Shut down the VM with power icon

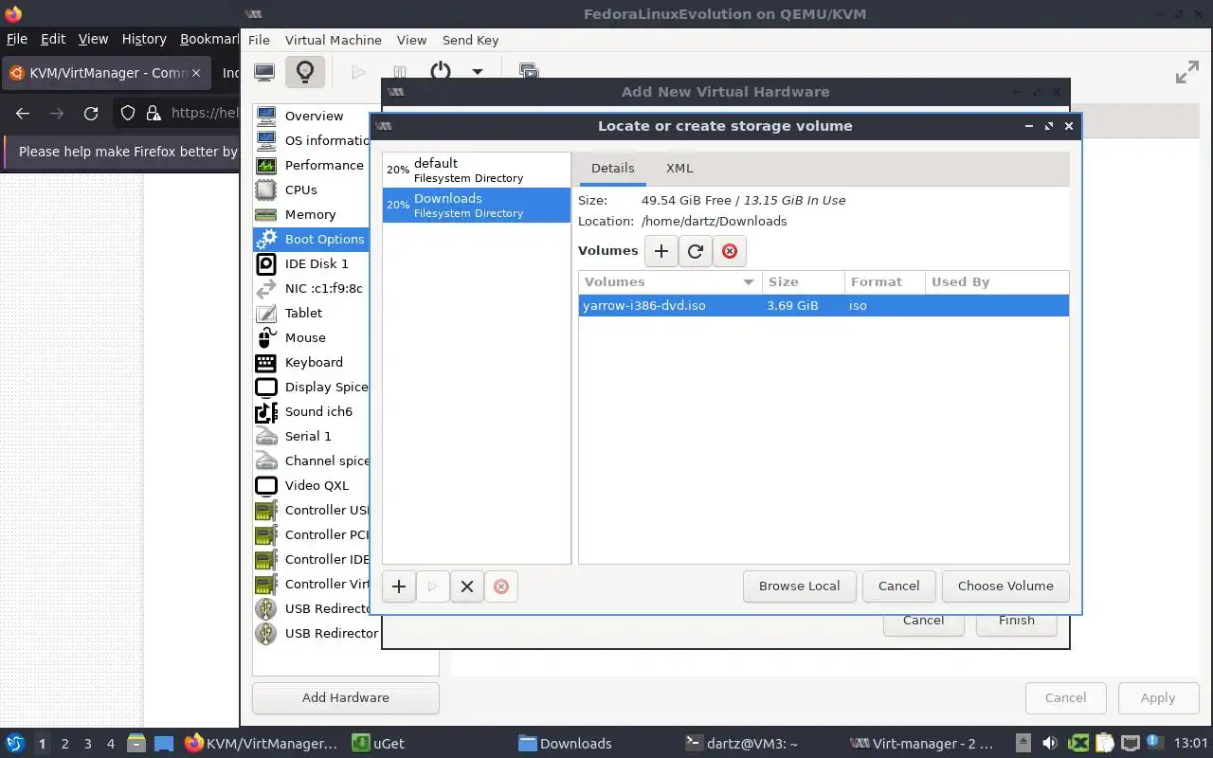441,72
